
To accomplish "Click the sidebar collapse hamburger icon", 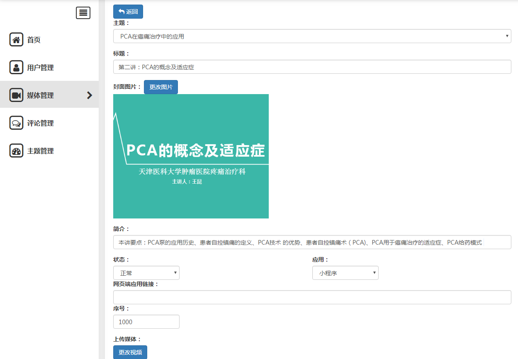I will (83, 13).
